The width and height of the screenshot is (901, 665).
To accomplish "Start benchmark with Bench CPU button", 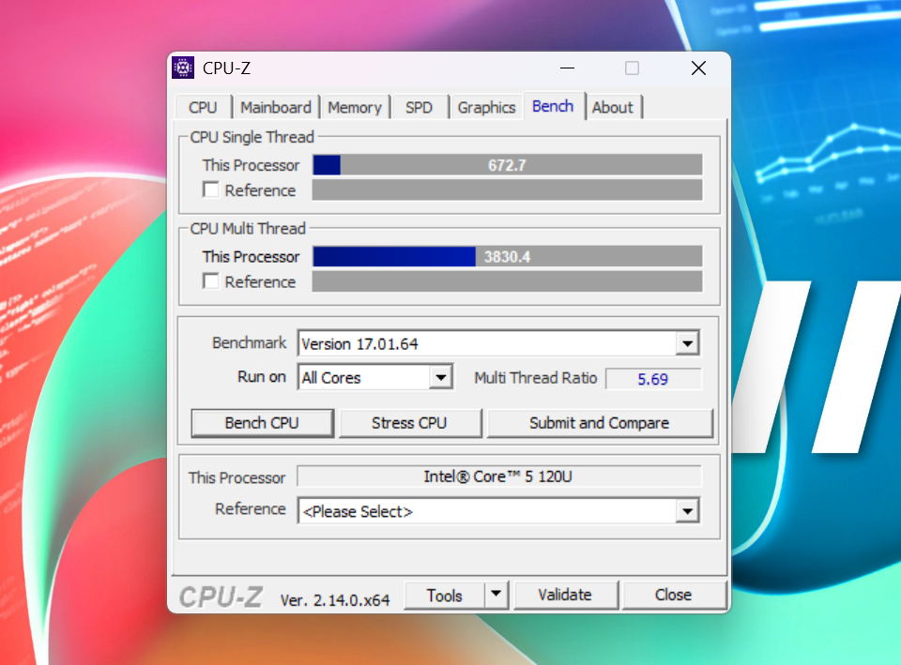I will [x=262, y=423].
